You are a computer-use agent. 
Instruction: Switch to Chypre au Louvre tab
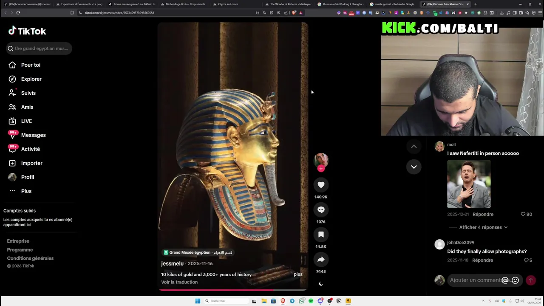[x=236, y=4]
